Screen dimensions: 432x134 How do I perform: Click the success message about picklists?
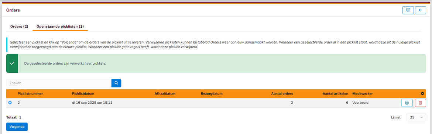click(65, 63)
